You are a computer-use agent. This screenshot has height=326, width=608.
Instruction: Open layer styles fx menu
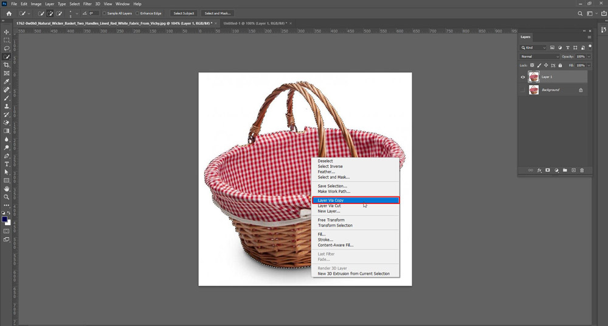(539, 170)
